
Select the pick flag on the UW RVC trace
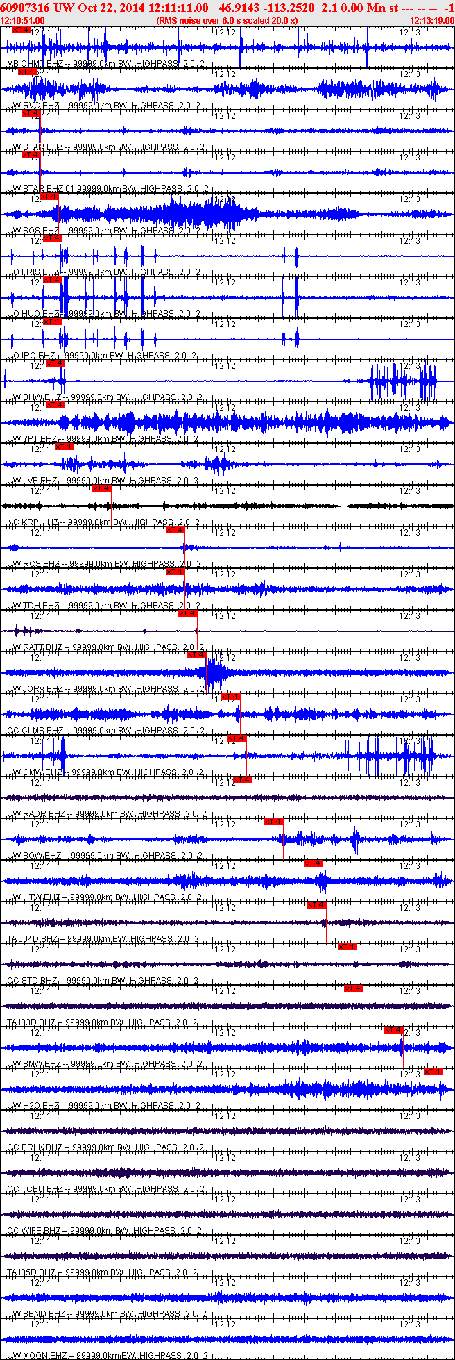pyautogui.click(x=27, y=72)
